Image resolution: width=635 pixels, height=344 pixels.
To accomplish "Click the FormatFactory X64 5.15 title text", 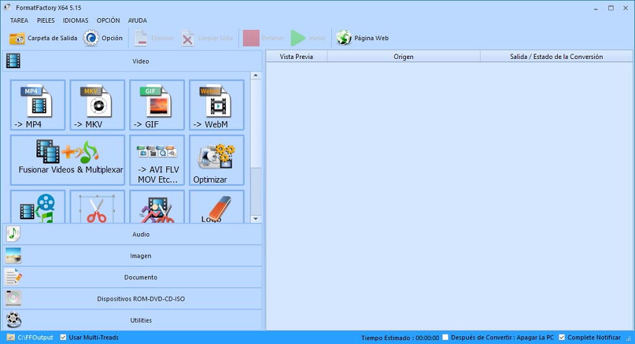I will click(49, 8).
